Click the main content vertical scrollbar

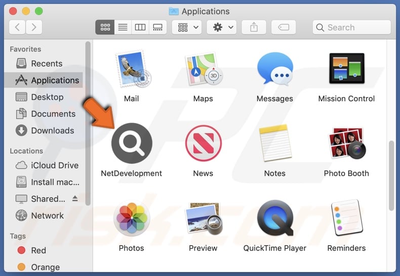tap(391, 176)
